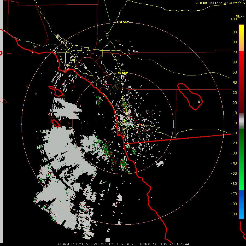Click the '50 NMI' range ring label

coord(123,73)
